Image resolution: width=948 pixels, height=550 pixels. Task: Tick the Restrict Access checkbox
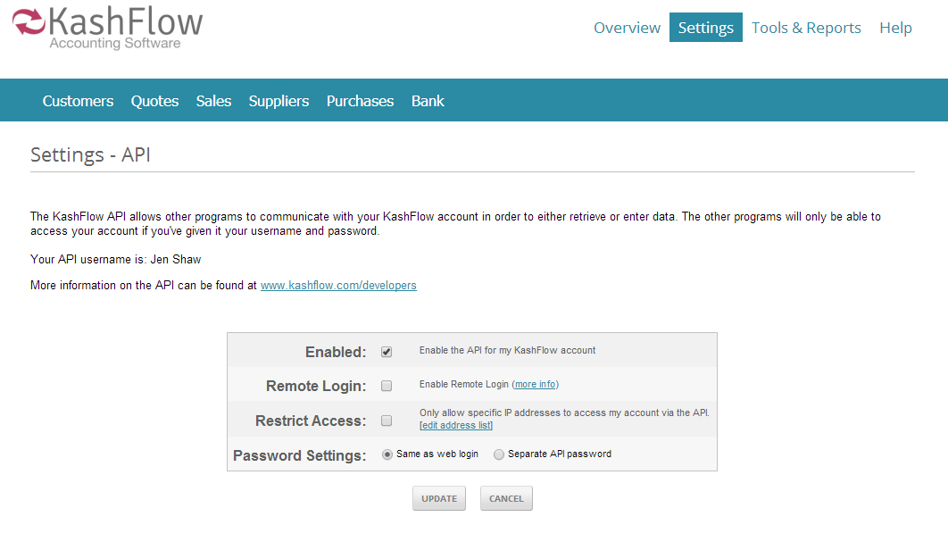[387, 421]
